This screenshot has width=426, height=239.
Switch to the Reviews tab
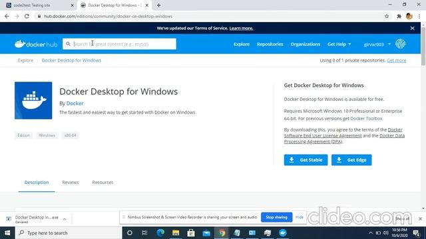pyautogui.click(x=71, y=183)
